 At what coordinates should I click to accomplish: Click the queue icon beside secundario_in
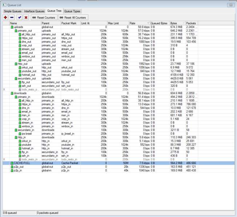16,130
